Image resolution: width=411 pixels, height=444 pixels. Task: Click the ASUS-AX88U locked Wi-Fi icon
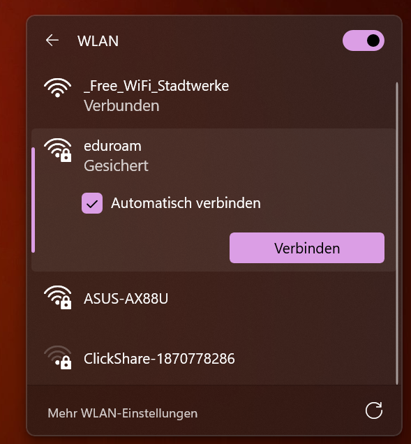coord(58,297)
